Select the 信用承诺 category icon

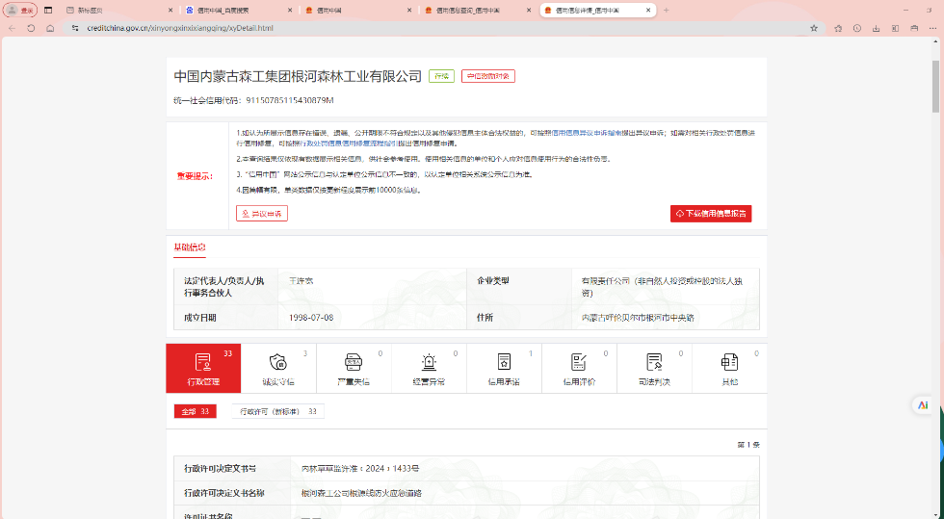504,368
